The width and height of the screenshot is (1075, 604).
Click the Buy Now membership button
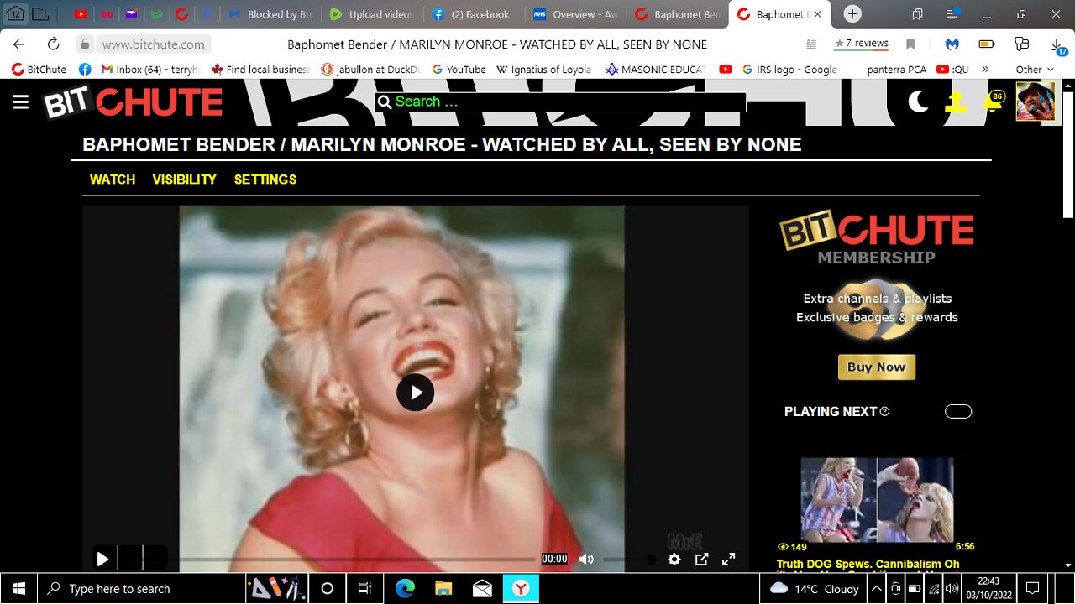tap(876, 367)
